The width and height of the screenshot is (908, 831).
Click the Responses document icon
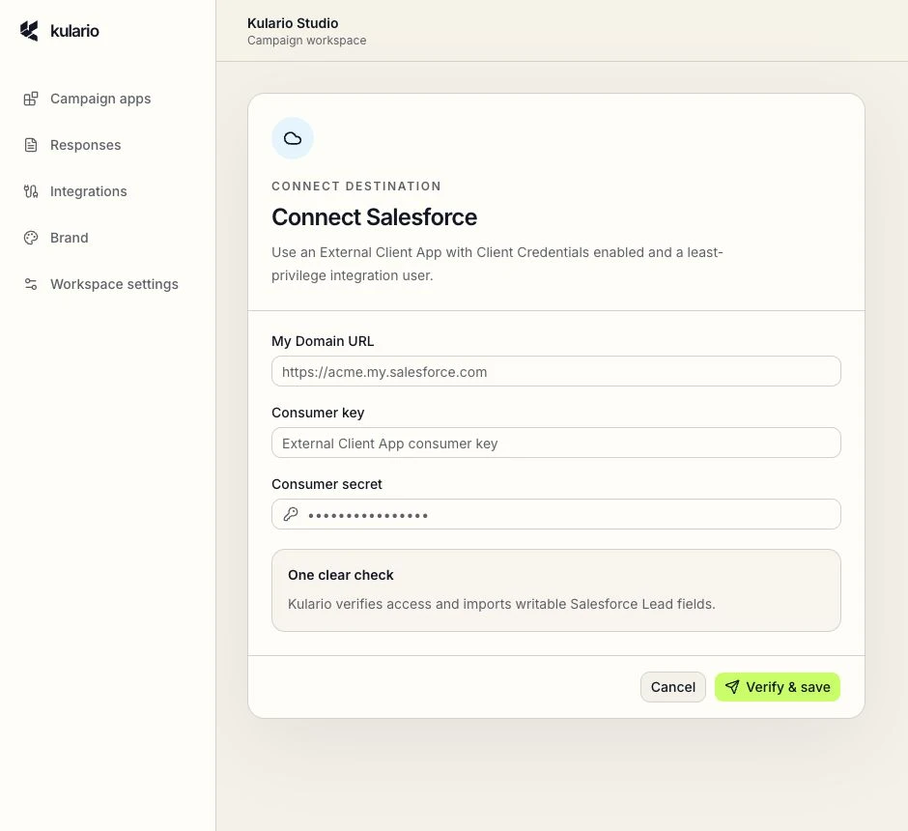click(31, 145)
